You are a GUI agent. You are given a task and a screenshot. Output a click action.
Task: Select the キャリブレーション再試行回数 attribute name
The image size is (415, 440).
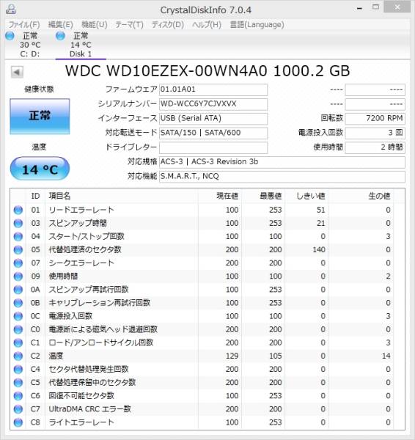pos(99,303)
